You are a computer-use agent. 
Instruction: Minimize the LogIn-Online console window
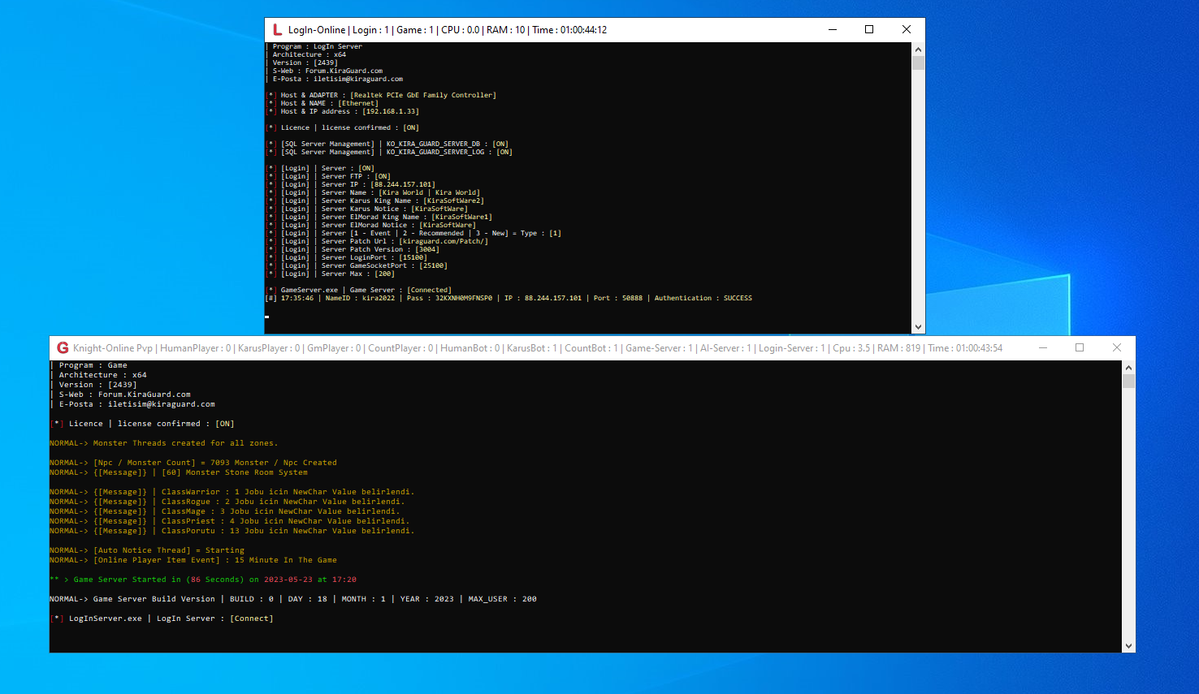tap(833, 30)
